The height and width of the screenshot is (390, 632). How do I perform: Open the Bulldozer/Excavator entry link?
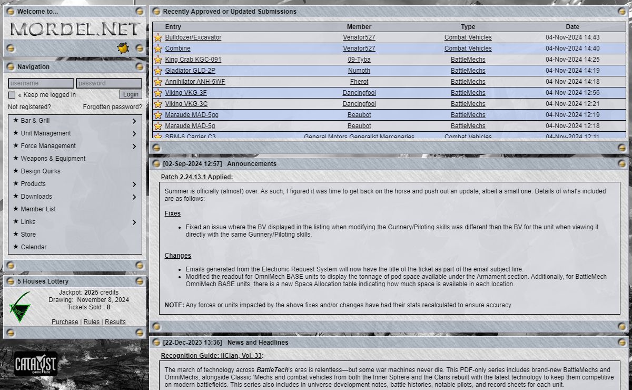(x=193, y=37)
